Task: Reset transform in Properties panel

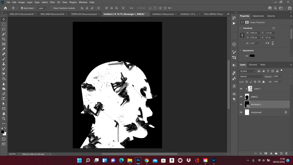Action: pyautogui.click(x=274, y=28)
